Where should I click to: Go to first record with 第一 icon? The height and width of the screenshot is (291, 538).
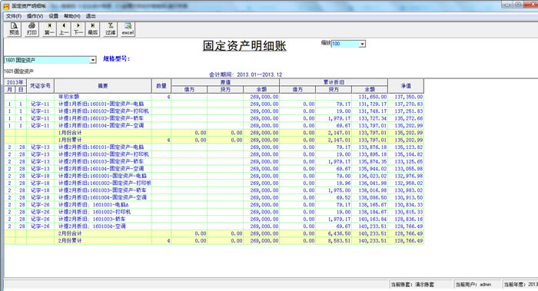(x=49, y=29)
